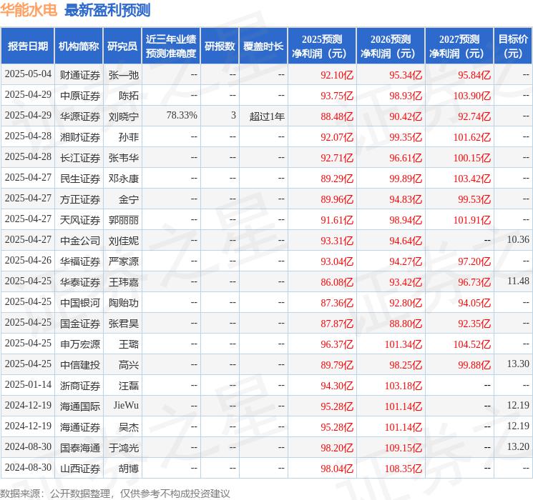This screenshot has height=500, width=533.
Task: Click the 103.90亿 value
Action: 471,96
